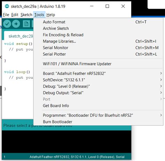Expand the SoftDevice: S132 6.1.1 submenu

click(98, 80)
